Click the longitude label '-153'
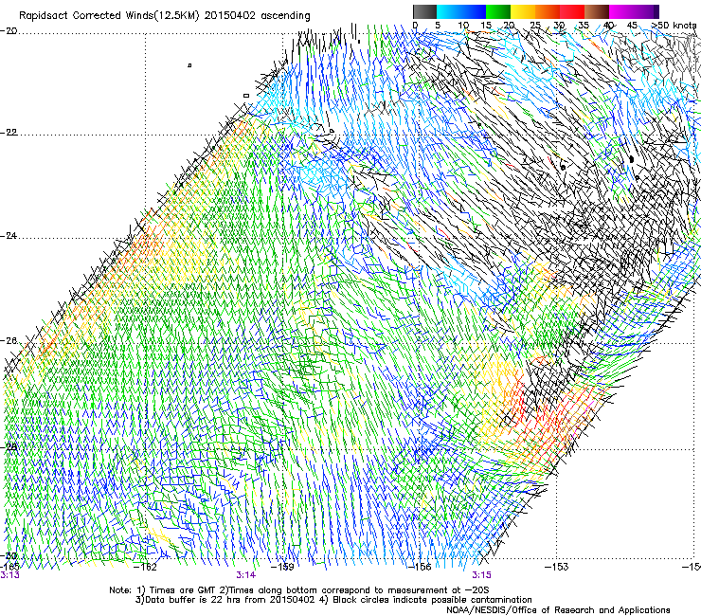This screenshot has width=701, height=616. [x=557, y=568]
